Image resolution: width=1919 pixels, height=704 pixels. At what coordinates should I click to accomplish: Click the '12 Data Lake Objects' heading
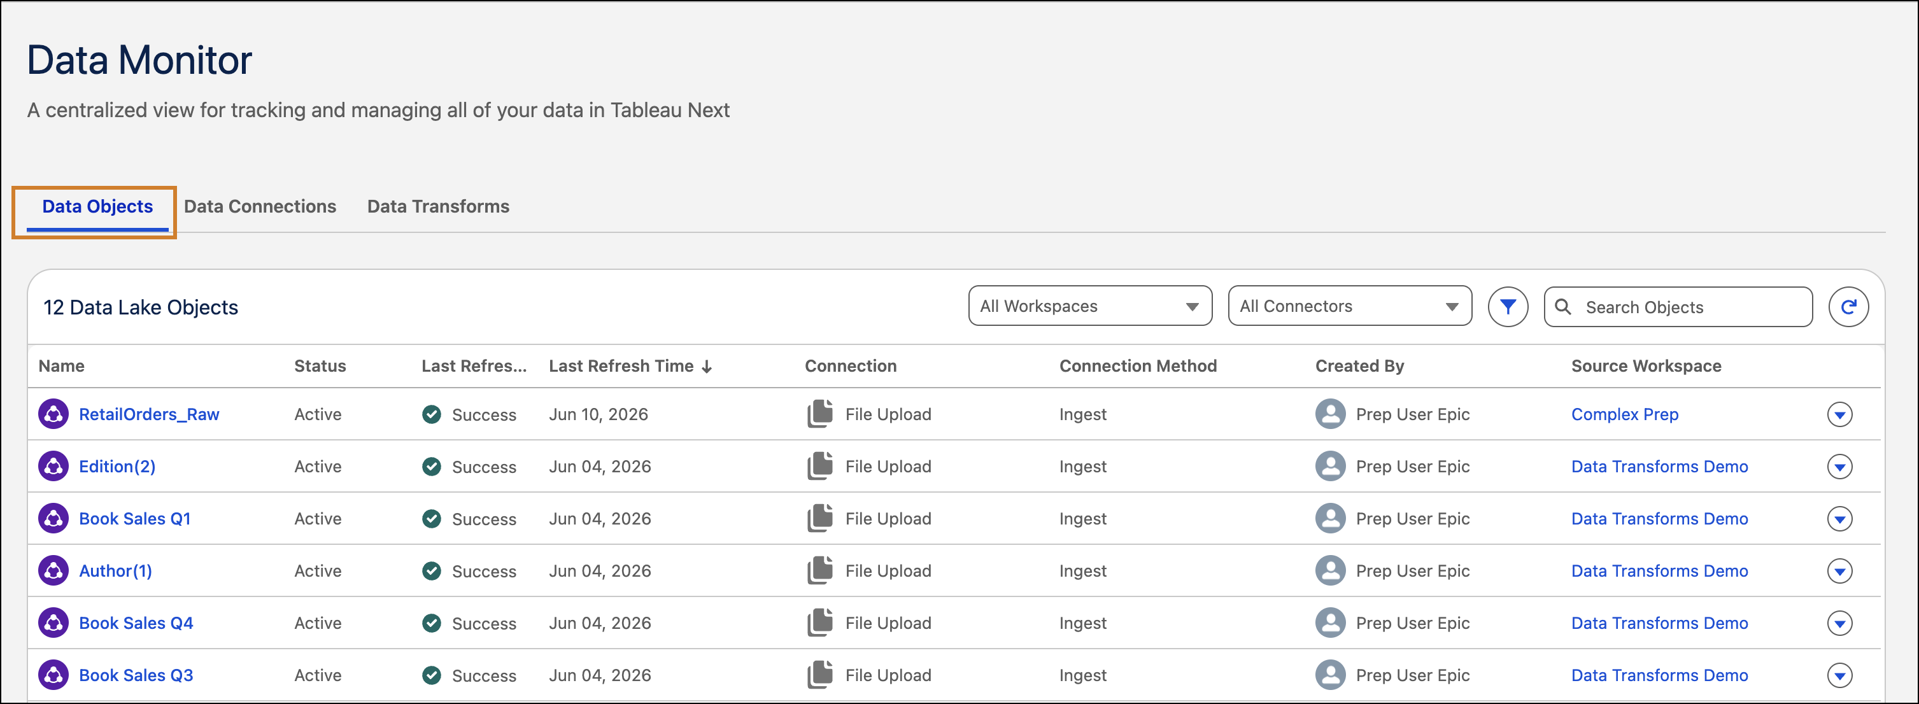[x=141, y=307]
